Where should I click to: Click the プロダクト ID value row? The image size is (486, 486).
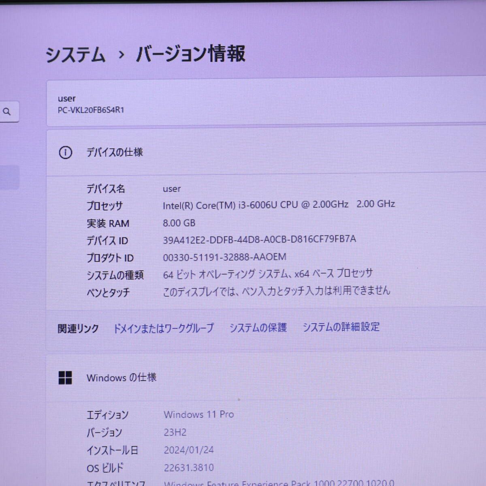tap(224, 257)
